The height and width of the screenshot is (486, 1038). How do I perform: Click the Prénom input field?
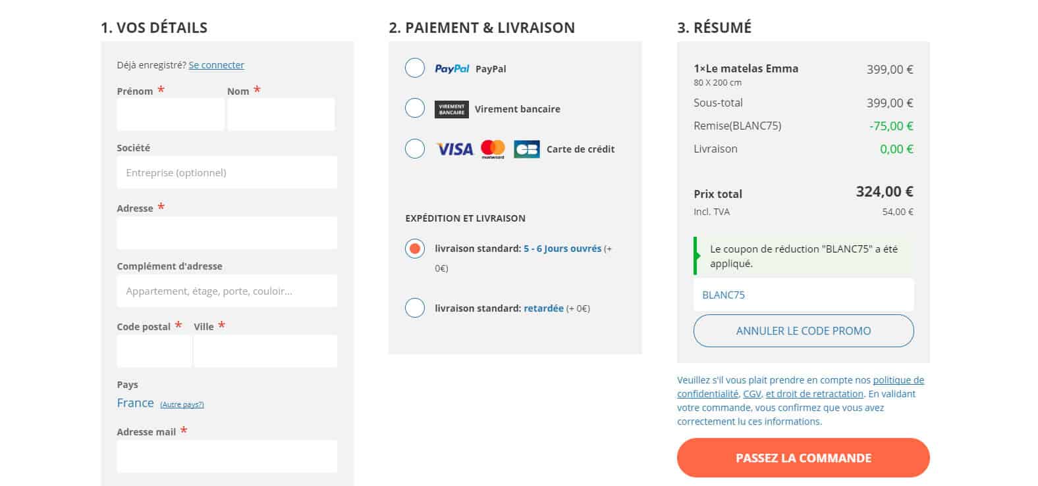(170, 114)
